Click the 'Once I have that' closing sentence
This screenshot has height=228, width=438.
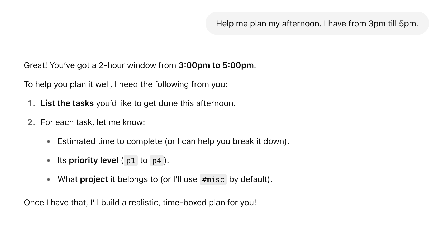tap(140, 202)
